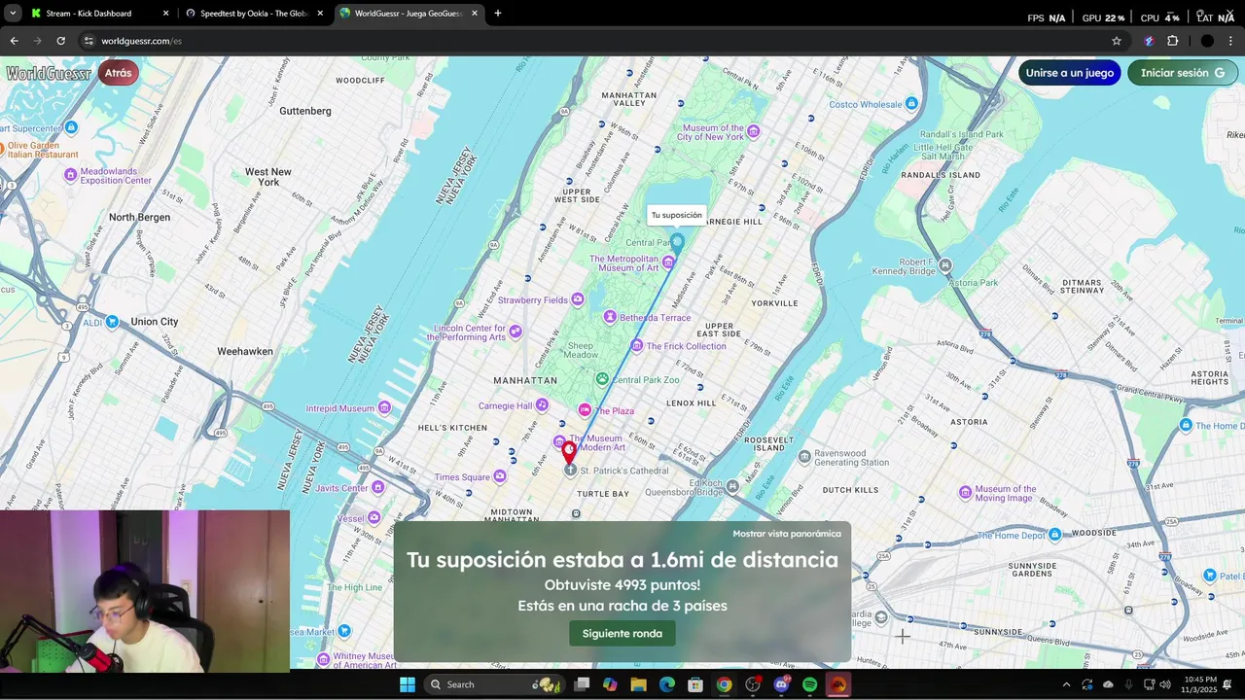Click the Bethesda Terrace marker
The image size is (1245, 700).
610,317
